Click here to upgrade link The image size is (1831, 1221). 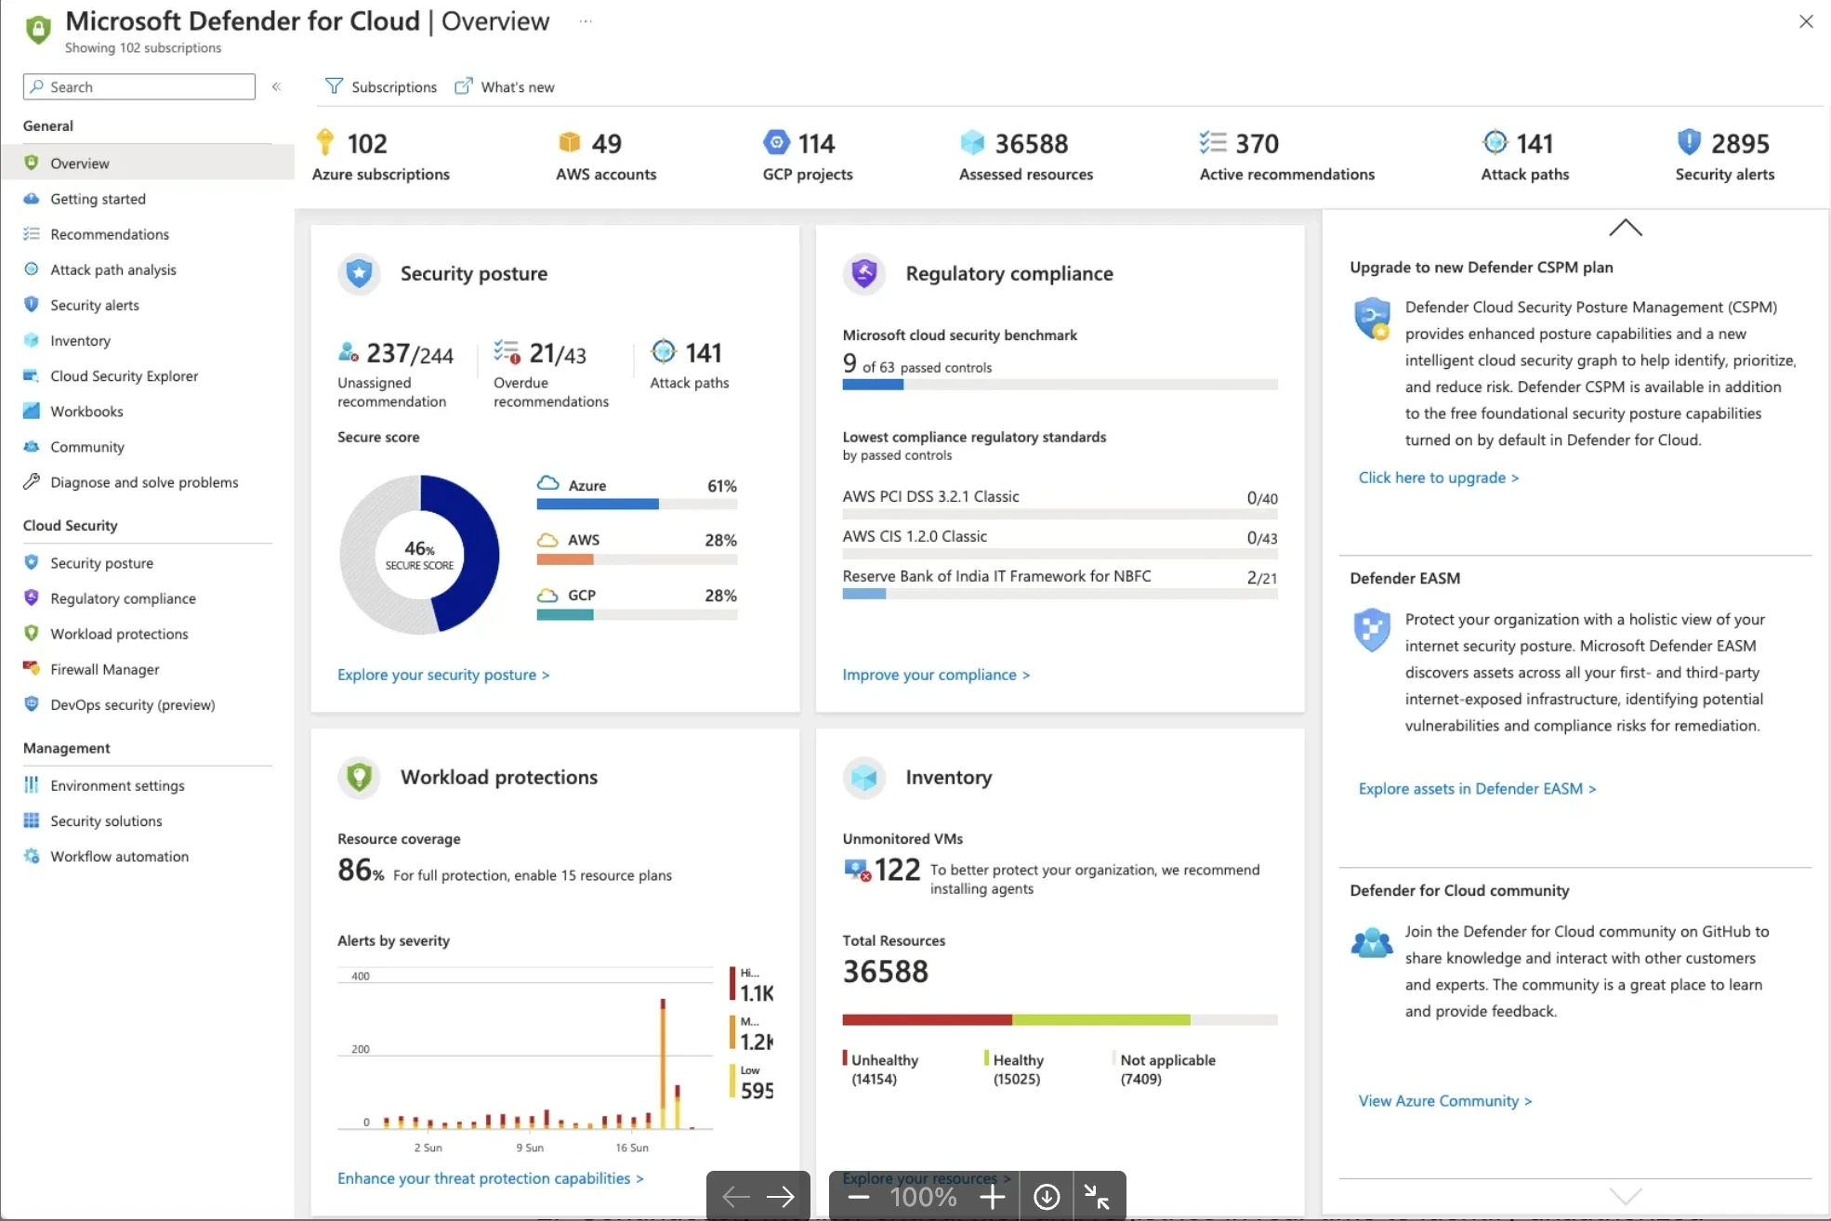click(x=1438, y=478)
